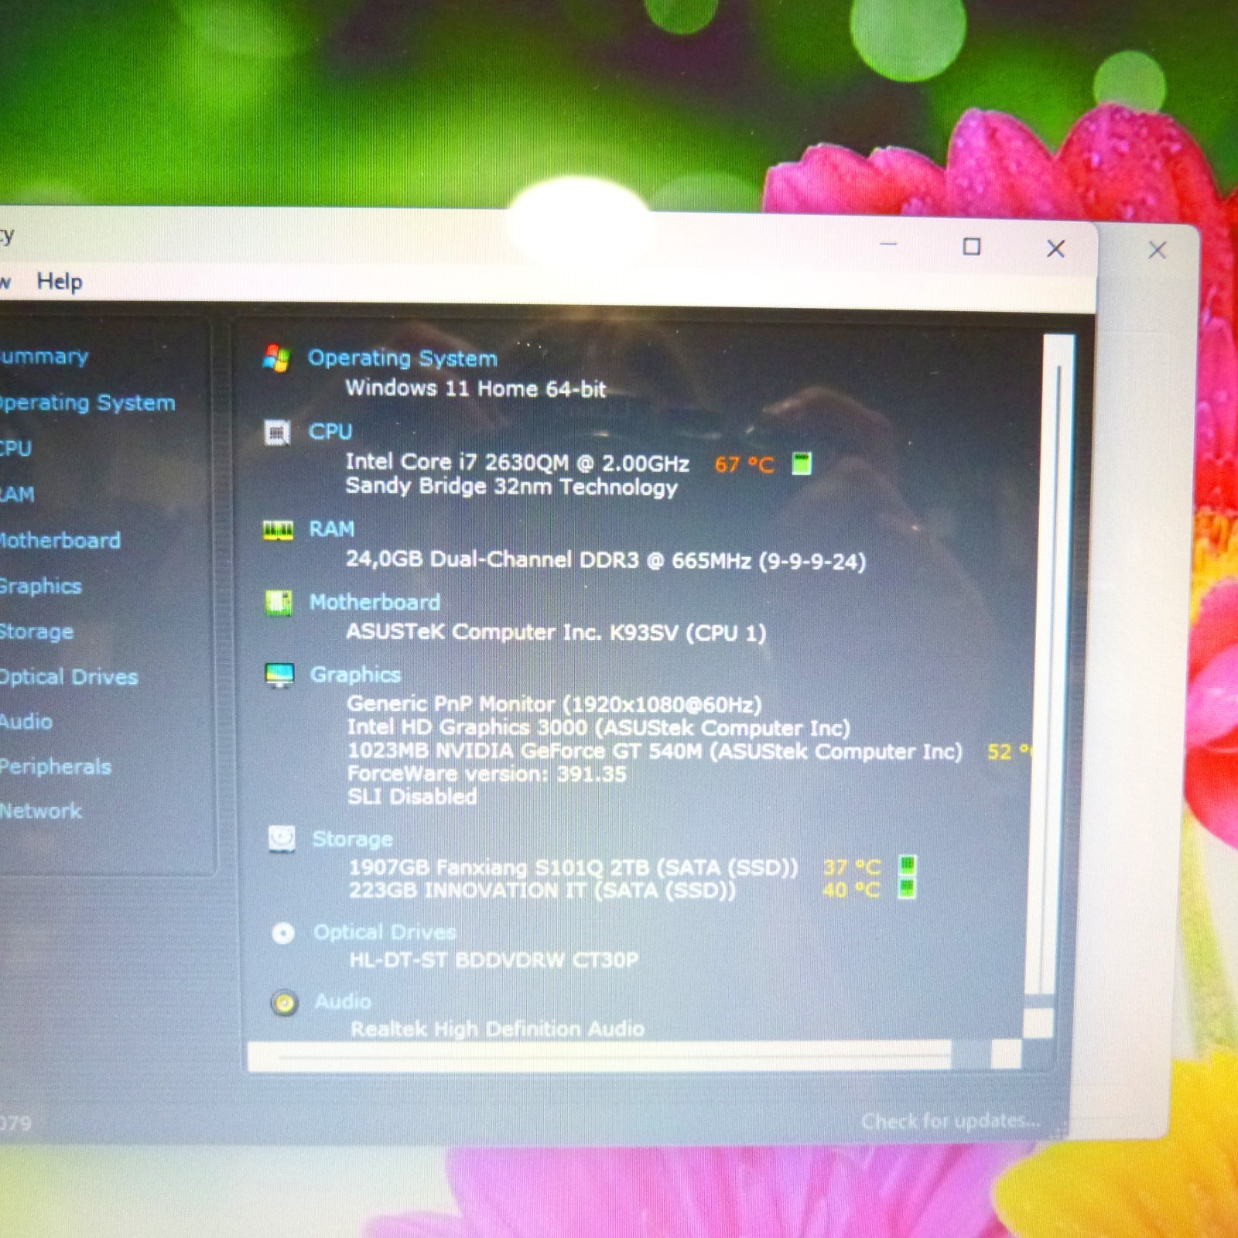
Task: Click the Graphics monitor icon
Action: (x=279, y=675)
